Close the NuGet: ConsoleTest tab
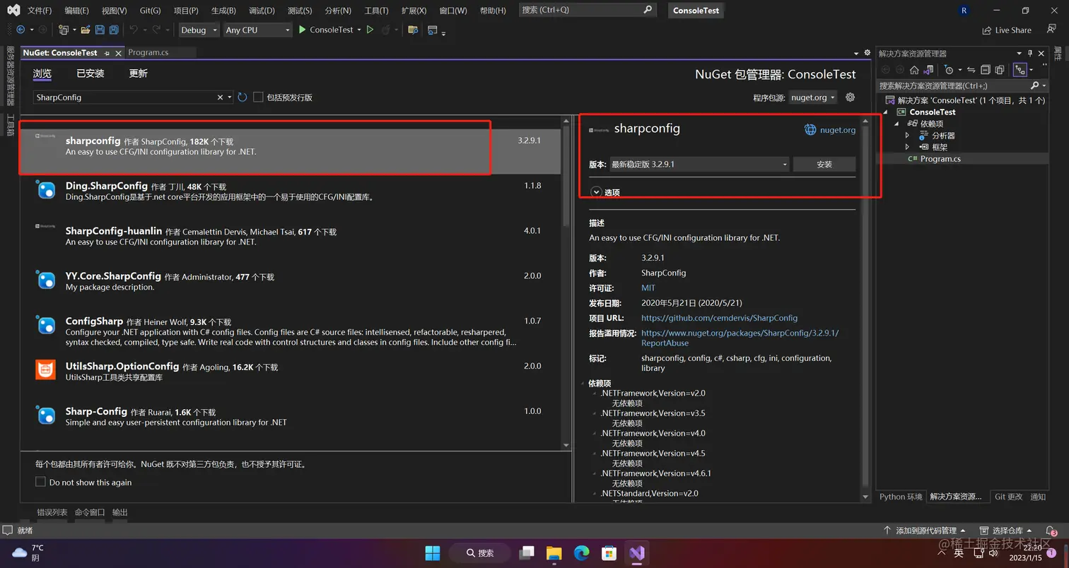Screen dimensions: 1069x568 pyautogui.click(x=118, y=53)
